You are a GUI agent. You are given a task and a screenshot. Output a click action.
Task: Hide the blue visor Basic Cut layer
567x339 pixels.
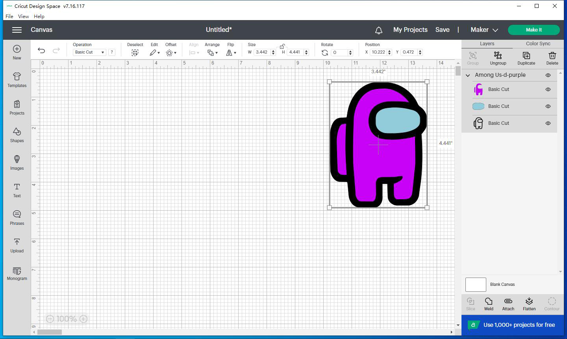pyautogui.click(x=548, y=106)
